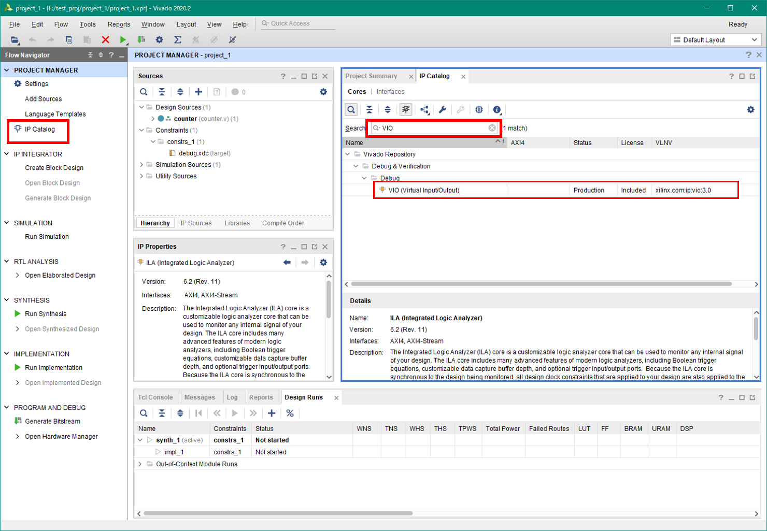The image size is (767, 531).
Task: Go back in IP Properties panel
Action: [x=287, y=262]
